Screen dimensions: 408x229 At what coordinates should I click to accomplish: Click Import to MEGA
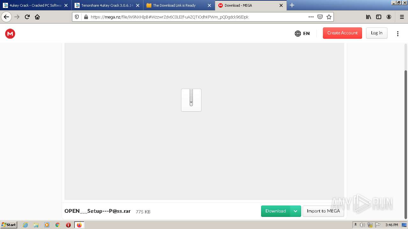[x=323, y=211]
